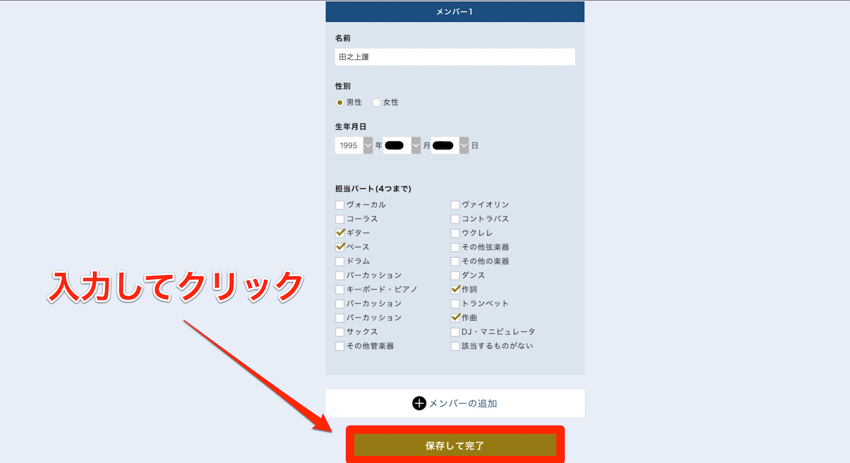Uncheck the ベース checkbox
Viewport: 850px width, 463px height.
click(x=340, y=247)
